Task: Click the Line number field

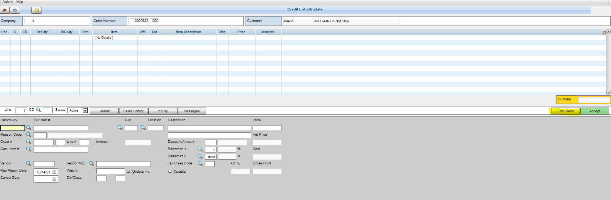Action: tap(21, 110)
